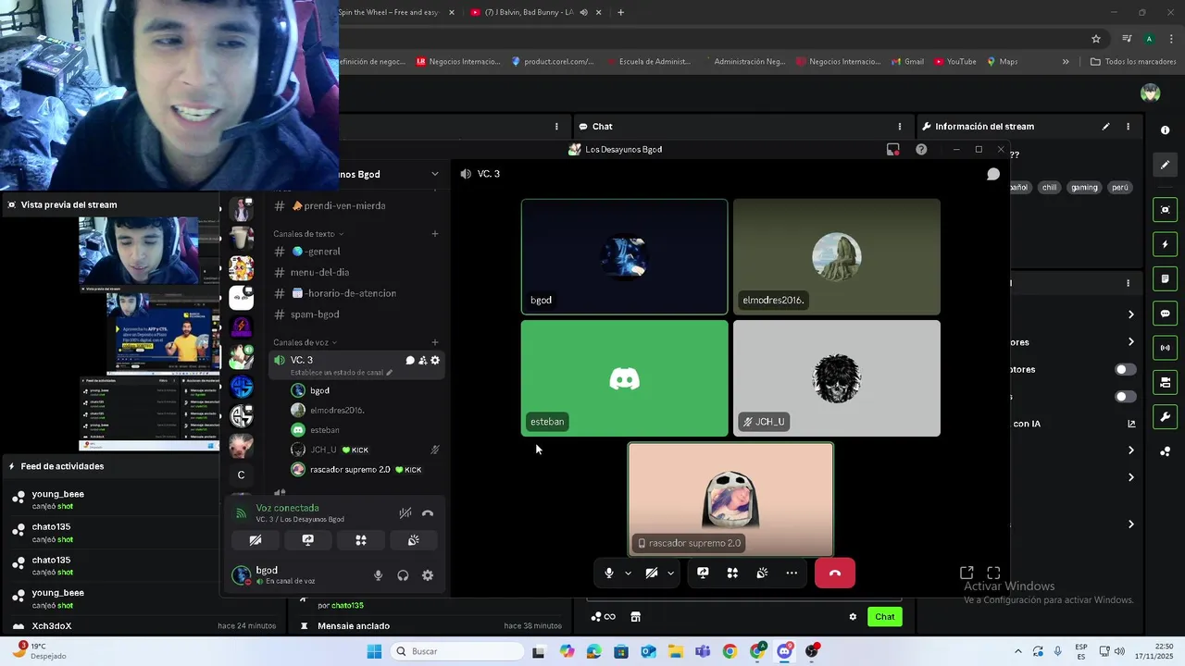This screenshot has height=666, width=1185.
Task: Open microphone options arrow in call bar
Action: point(628,573)
